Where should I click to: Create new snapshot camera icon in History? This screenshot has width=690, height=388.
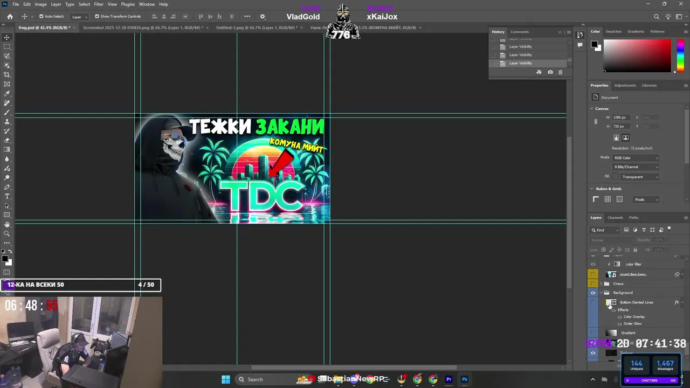click(550, 72)
